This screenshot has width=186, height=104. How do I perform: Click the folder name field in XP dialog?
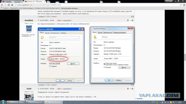64,38
